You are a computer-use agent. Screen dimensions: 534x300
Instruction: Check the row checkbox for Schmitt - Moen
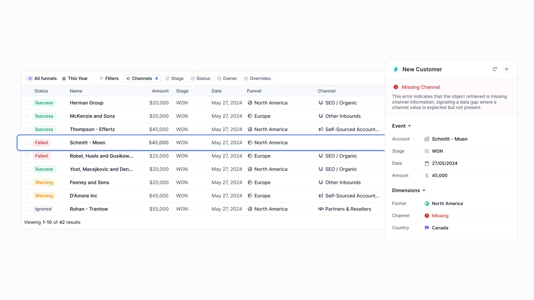(27, 142)
